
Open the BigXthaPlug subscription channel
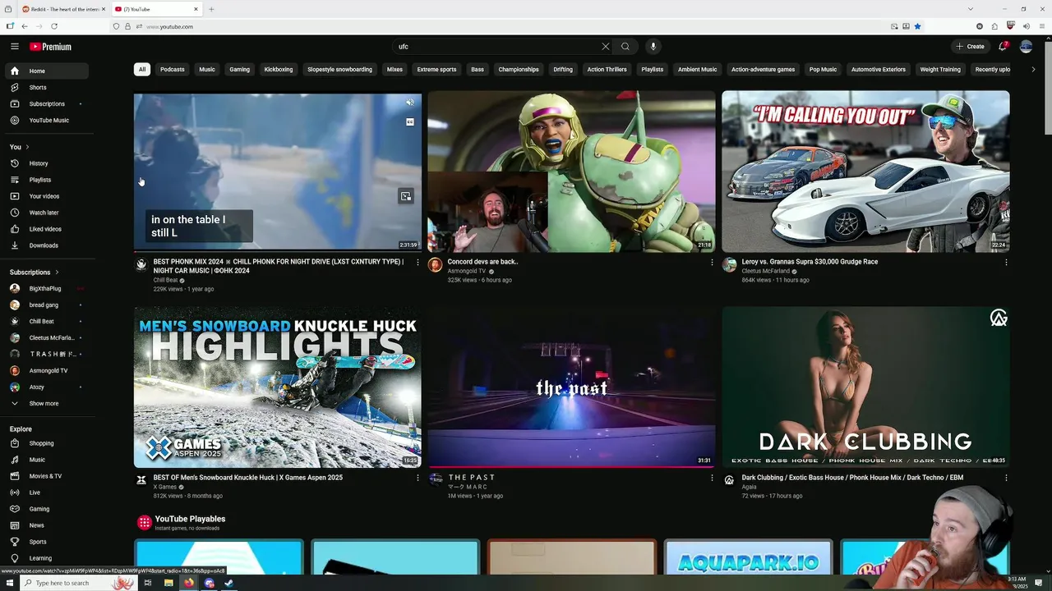pos(48,289)
